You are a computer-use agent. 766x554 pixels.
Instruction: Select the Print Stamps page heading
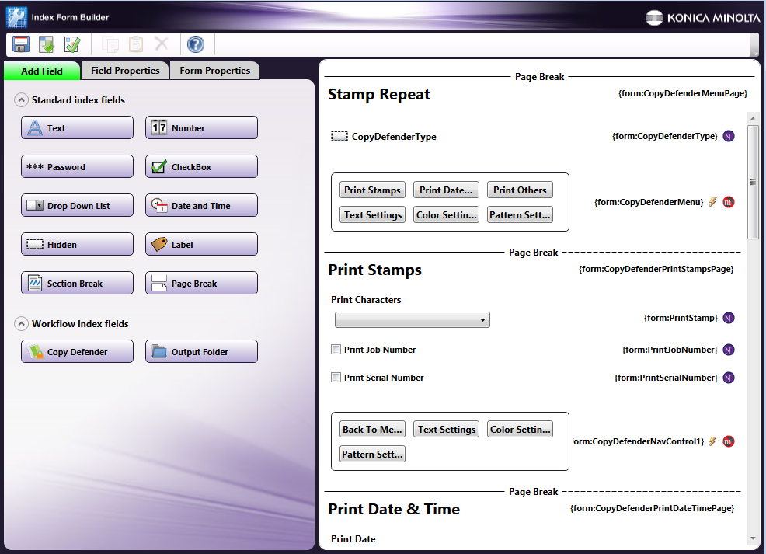point(374,270)
